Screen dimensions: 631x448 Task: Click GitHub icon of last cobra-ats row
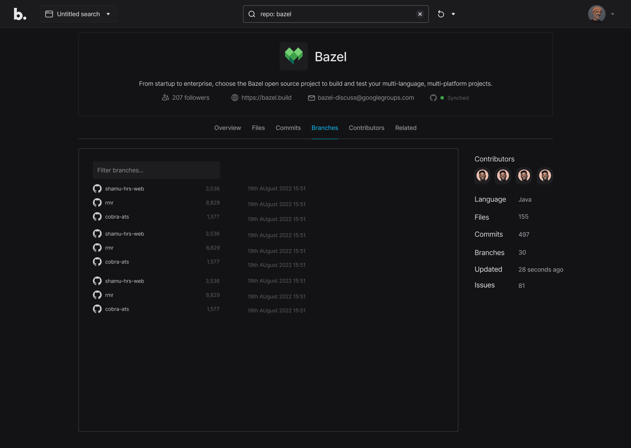(97, 309)
